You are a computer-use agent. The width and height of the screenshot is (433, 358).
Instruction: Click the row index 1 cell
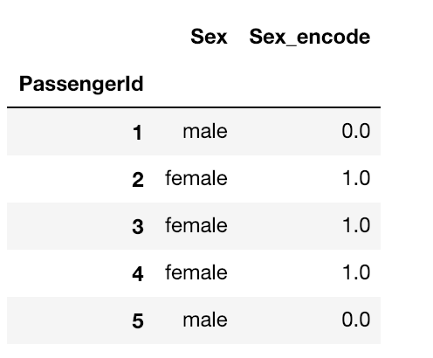[x=137, y=133]
